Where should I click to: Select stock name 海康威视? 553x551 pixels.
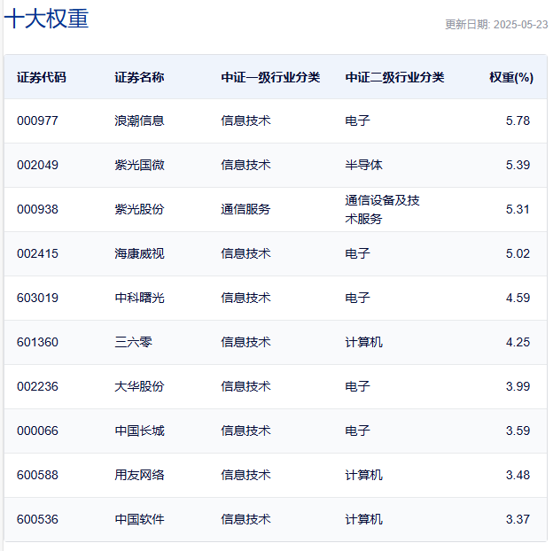point(139,254)
